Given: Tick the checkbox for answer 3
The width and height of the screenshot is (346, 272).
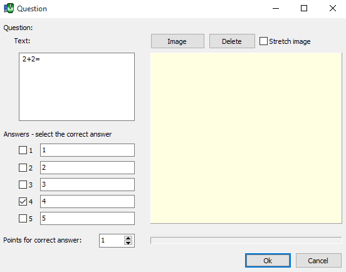Looking at the screenshot, I should point(23,184).
